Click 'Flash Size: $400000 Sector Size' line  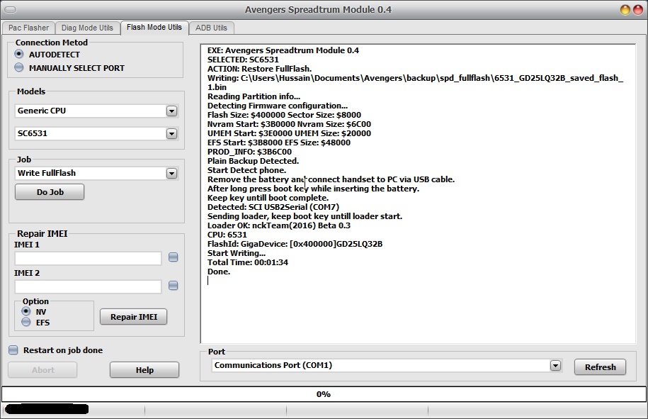pos(284,115)
